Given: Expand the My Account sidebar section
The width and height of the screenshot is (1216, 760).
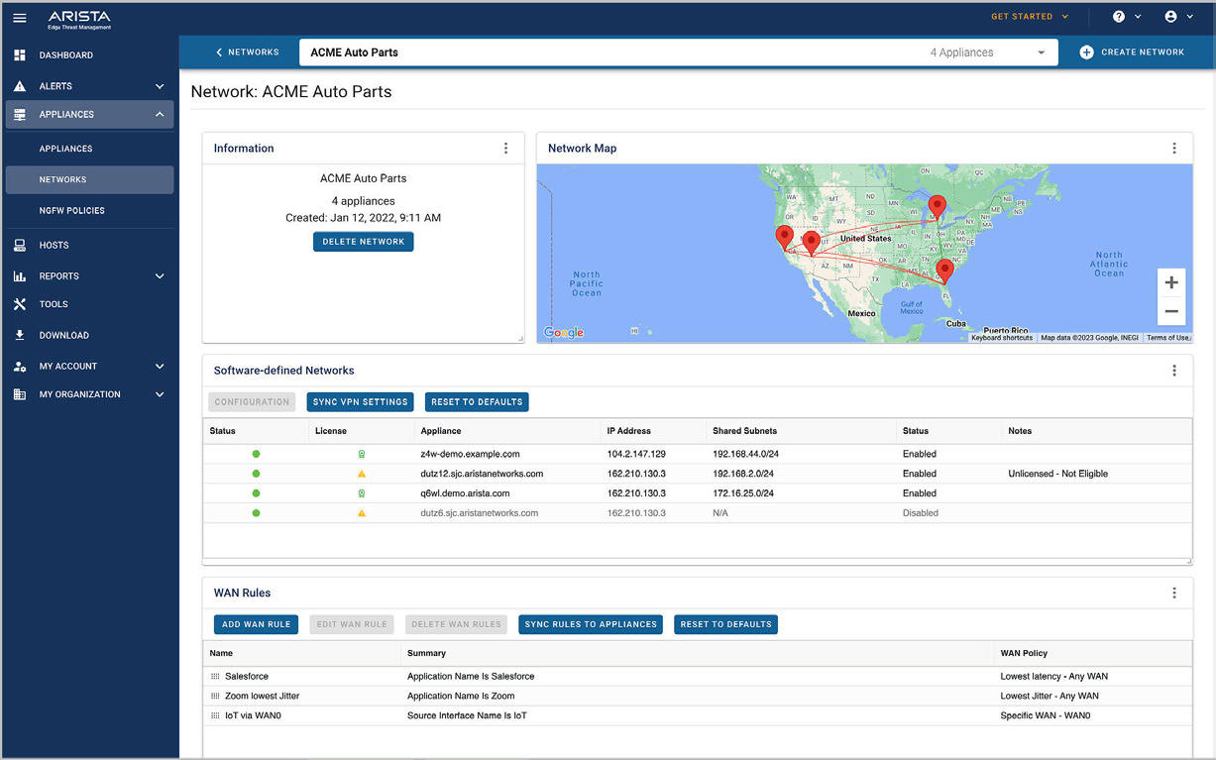Looking at the screenshot, I should point(160,367).
